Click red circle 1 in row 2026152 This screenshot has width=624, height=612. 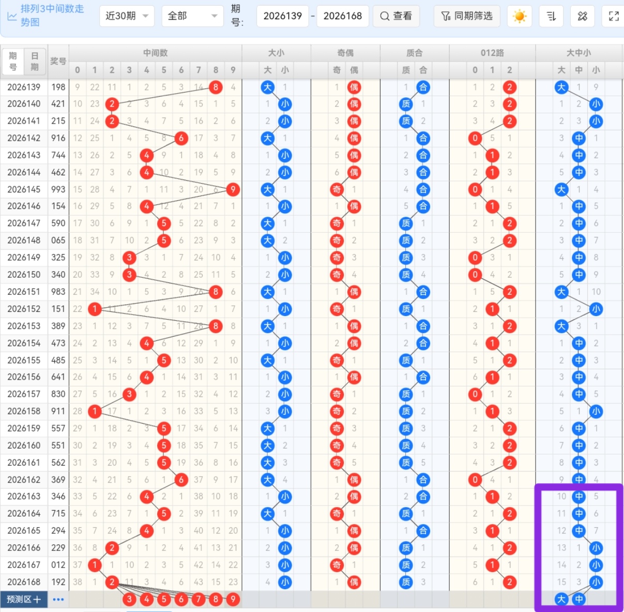coord(95,309)
